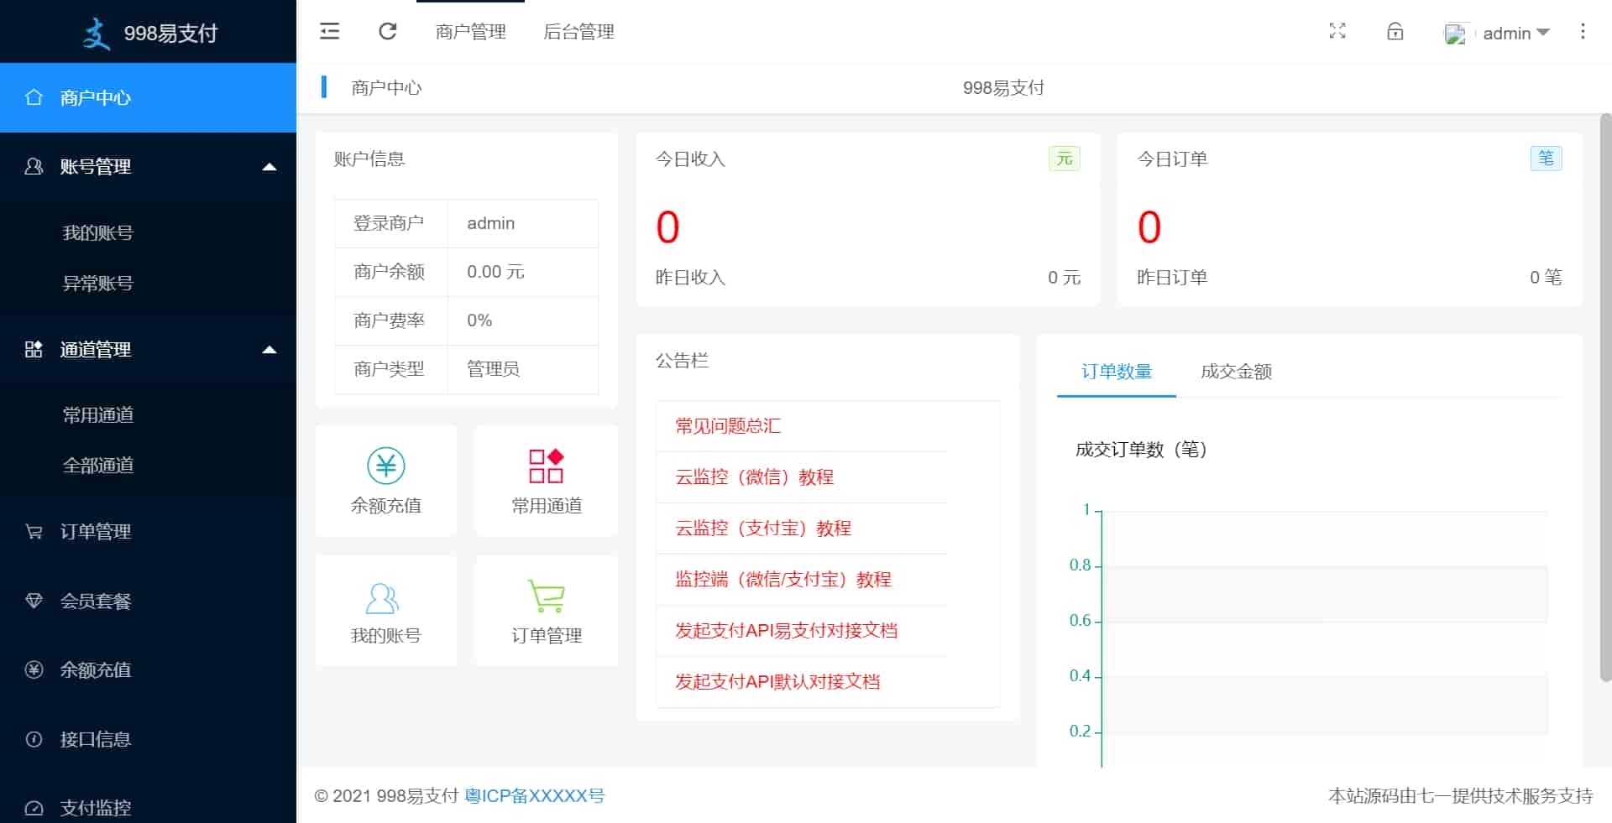Collapse sidebar with the menu fold icon
Screen dimensions: 1612x823
[330, 32]
